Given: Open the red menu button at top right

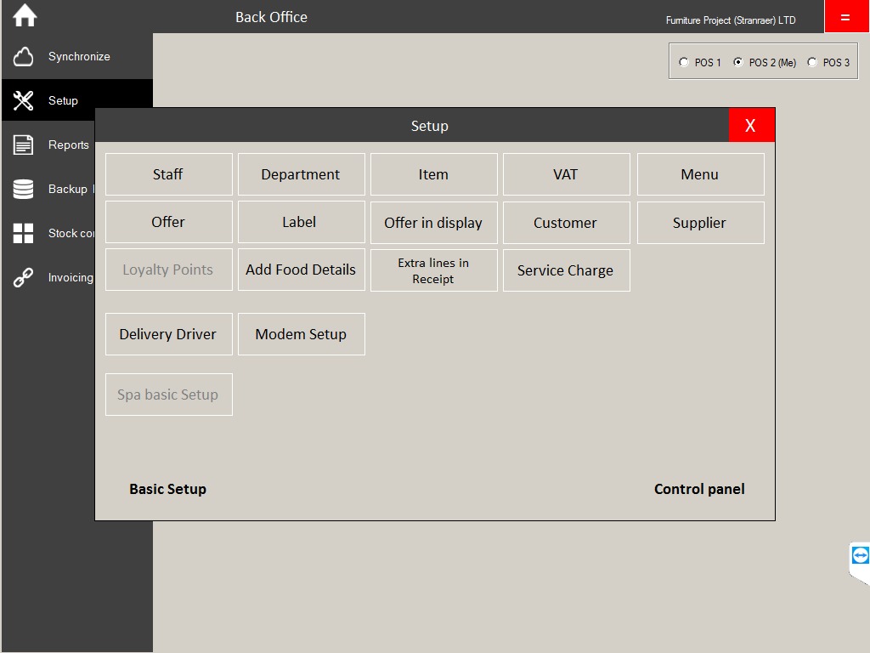Looking at the screenshot, I should click(845, 17).
